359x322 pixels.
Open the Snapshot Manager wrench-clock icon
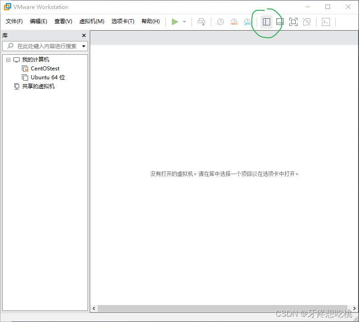pos(247,22)
